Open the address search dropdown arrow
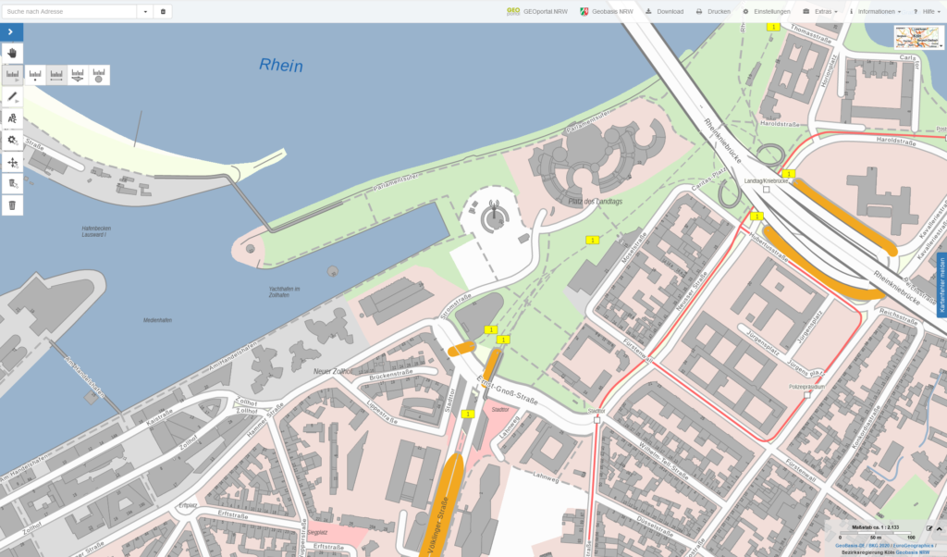The image size is (947, 557). [x=145, y=11]
